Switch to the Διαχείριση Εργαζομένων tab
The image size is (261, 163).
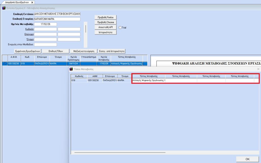(16, 2)
